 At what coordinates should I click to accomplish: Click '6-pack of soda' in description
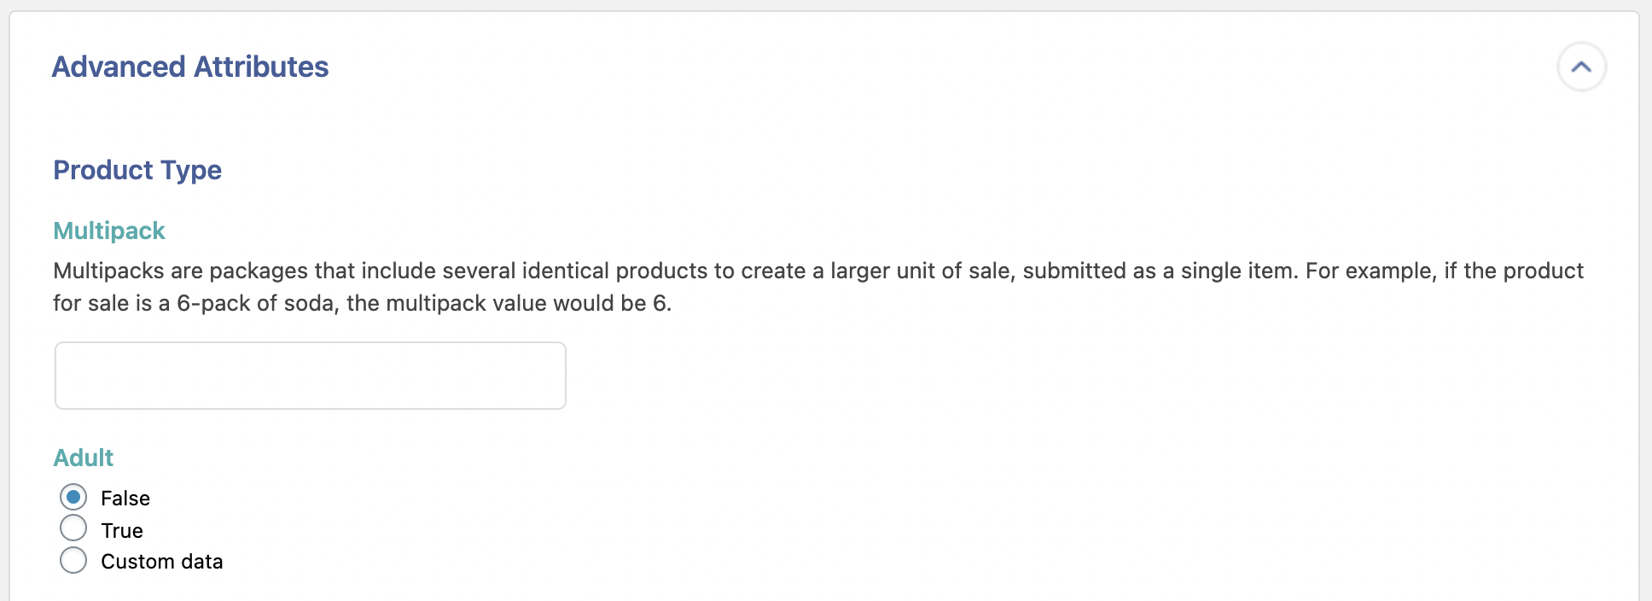254,303
